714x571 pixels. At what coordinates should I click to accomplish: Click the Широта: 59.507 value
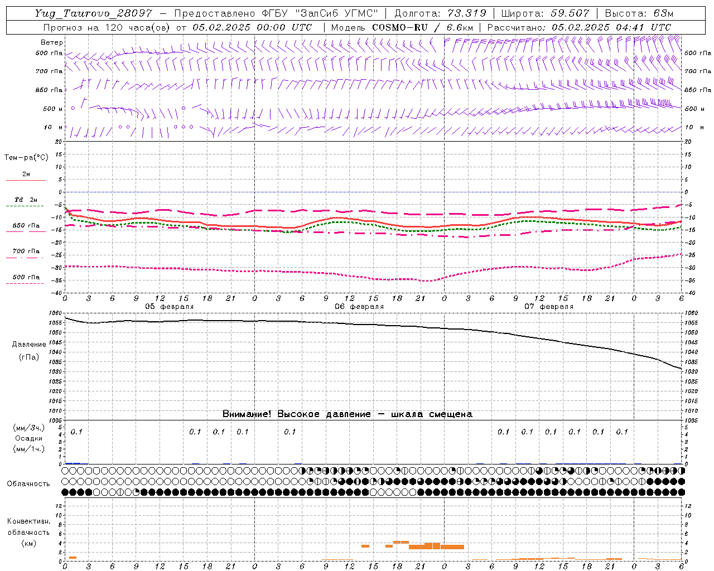(545, 13)
